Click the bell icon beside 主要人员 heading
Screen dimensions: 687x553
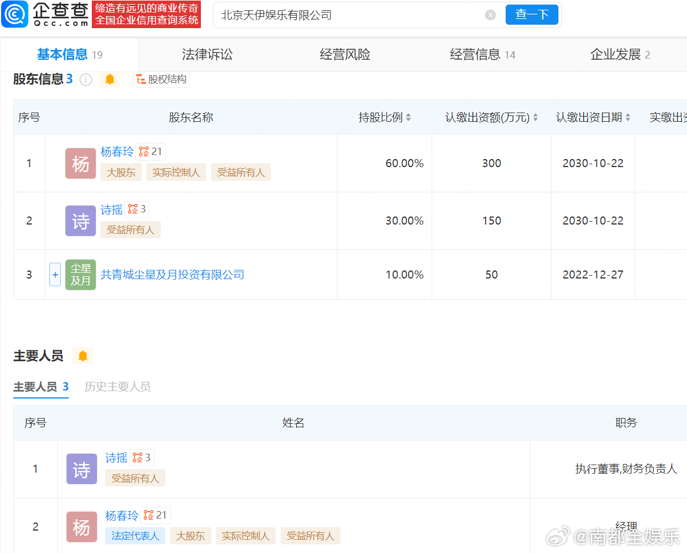tap(83, 356)
